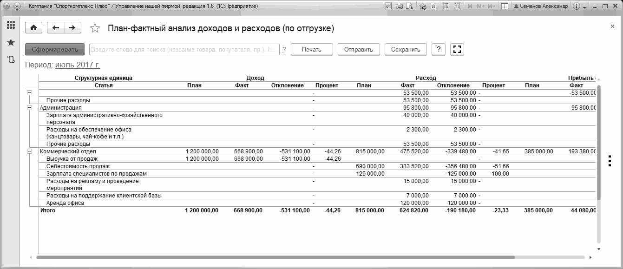Click the Расход column group header

[x=426, y=78]
